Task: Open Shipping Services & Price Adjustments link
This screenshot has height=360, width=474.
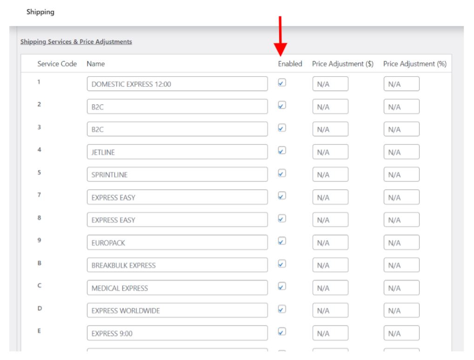Action: click(76, 42)
